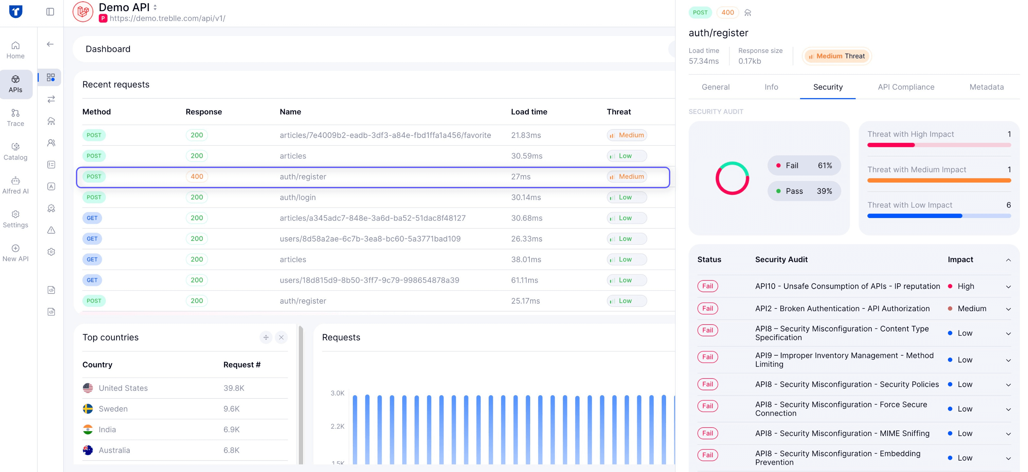Click the Threat with High Impact bar
Viewport: 1028px width, 472px height.
click(x=939, y=145)
